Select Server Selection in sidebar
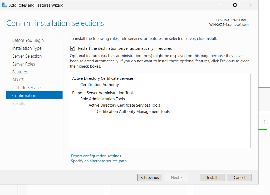The height and width of the screenshot is (195, 270). 27,56
